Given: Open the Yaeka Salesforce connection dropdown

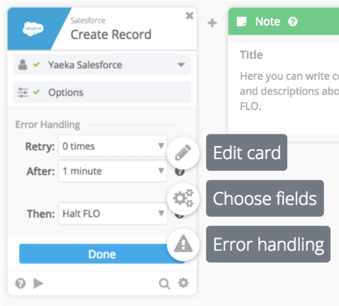Looking at the screenshot, I should coord(102,65).
